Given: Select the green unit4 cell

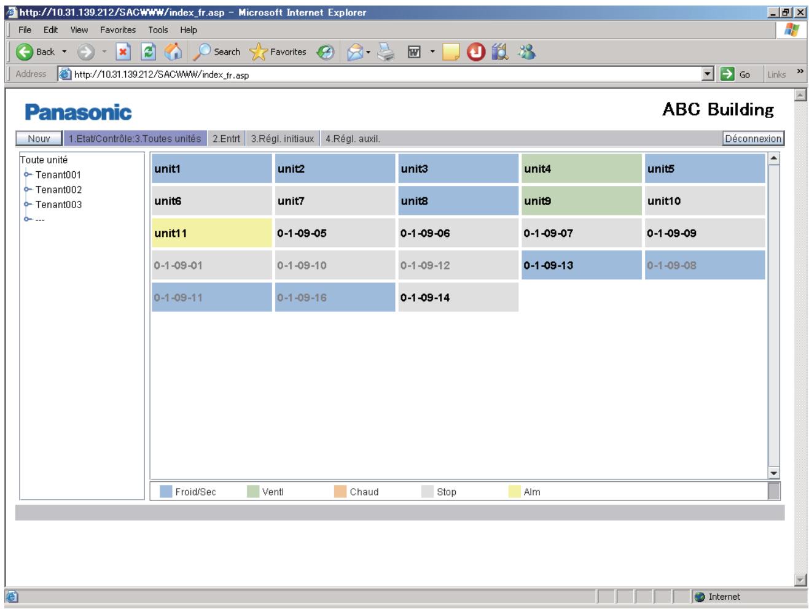Looking at the screenshot, I should 581,169.
